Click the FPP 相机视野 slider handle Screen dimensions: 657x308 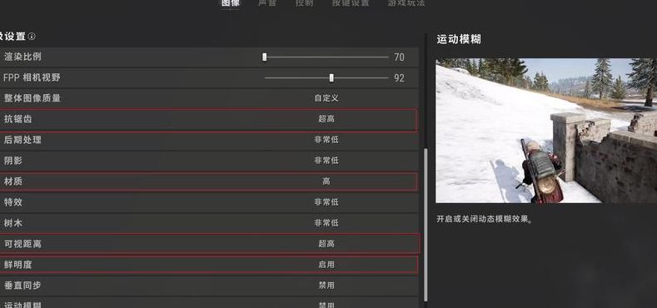click(331, 78)
